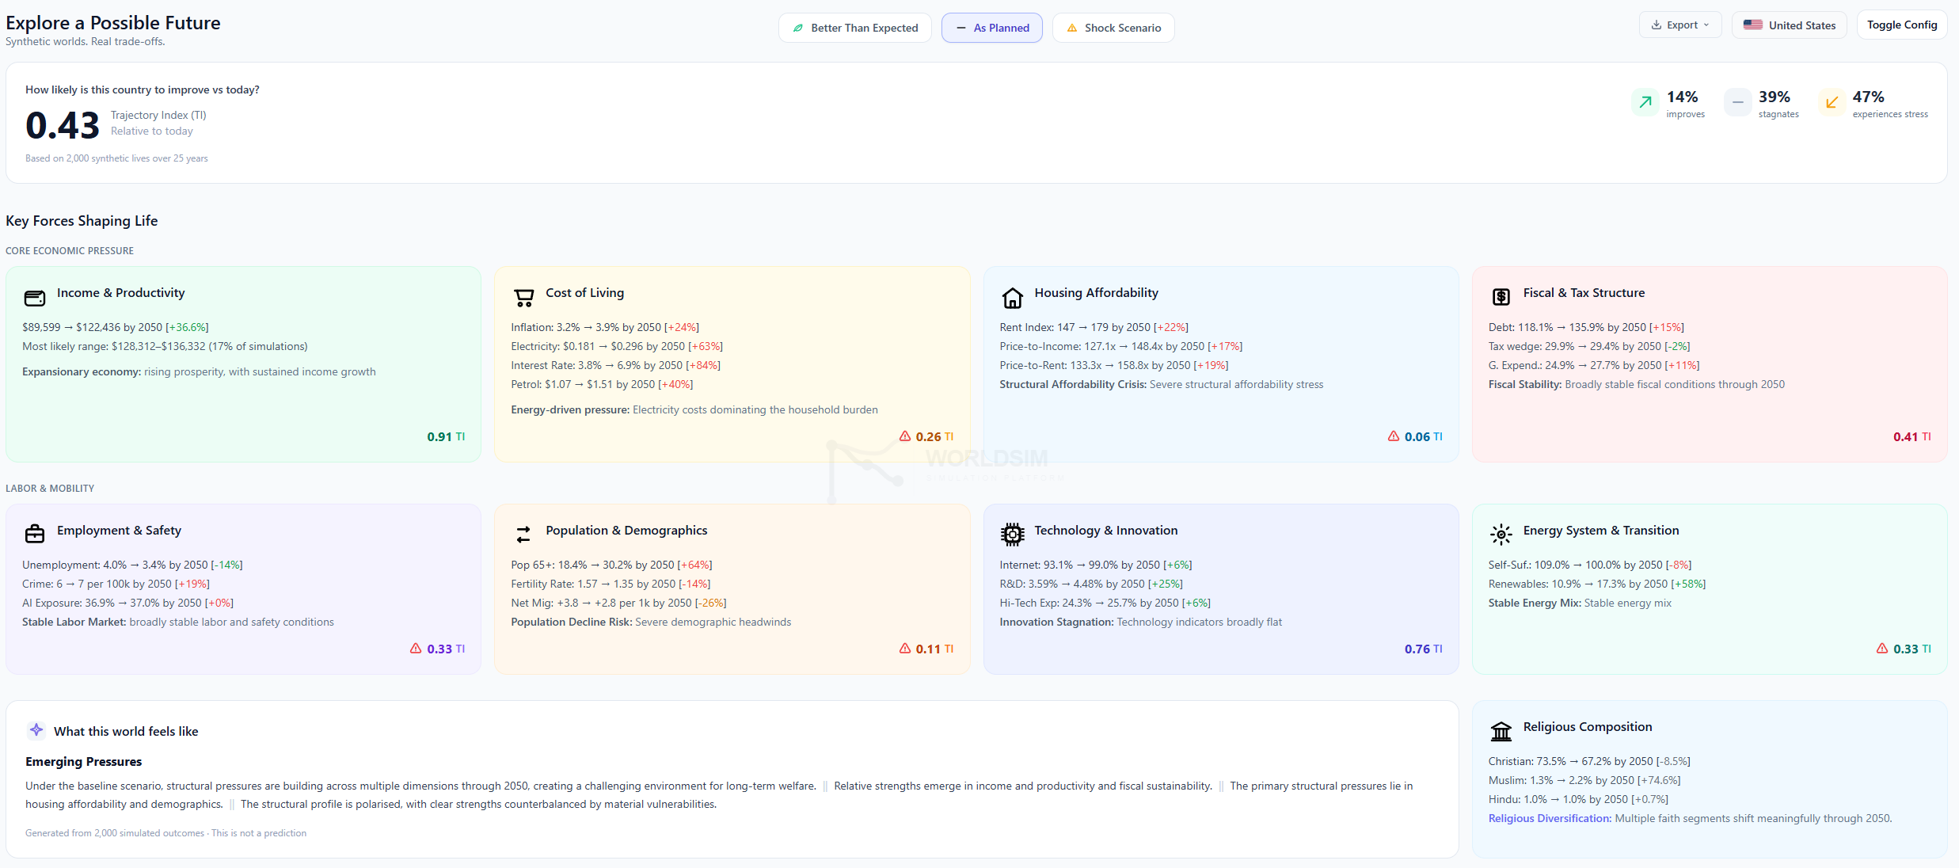Click the 0.43 Trajectory Index value
The width and height of the screenshot is (1959, 868).
click(x=62, y=124)
